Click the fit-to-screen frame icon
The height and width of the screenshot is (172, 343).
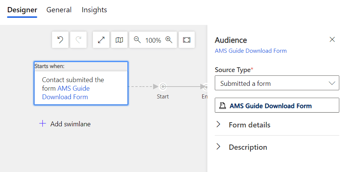pyautogui.click(x=187, y=40)
